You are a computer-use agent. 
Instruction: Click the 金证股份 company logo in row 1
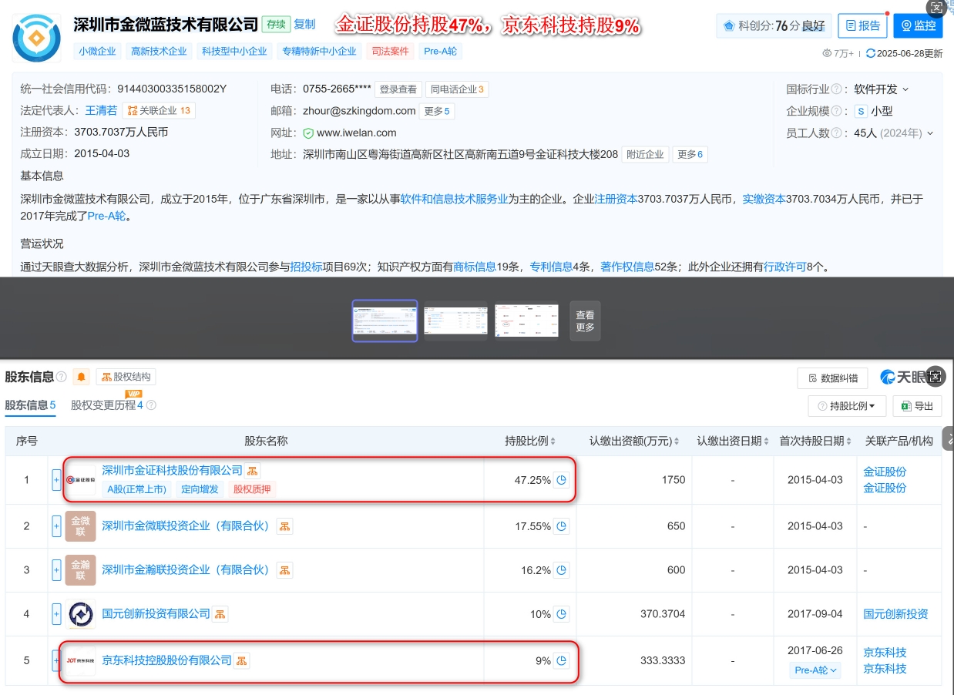pyautogui.click(x=81, y=480)
